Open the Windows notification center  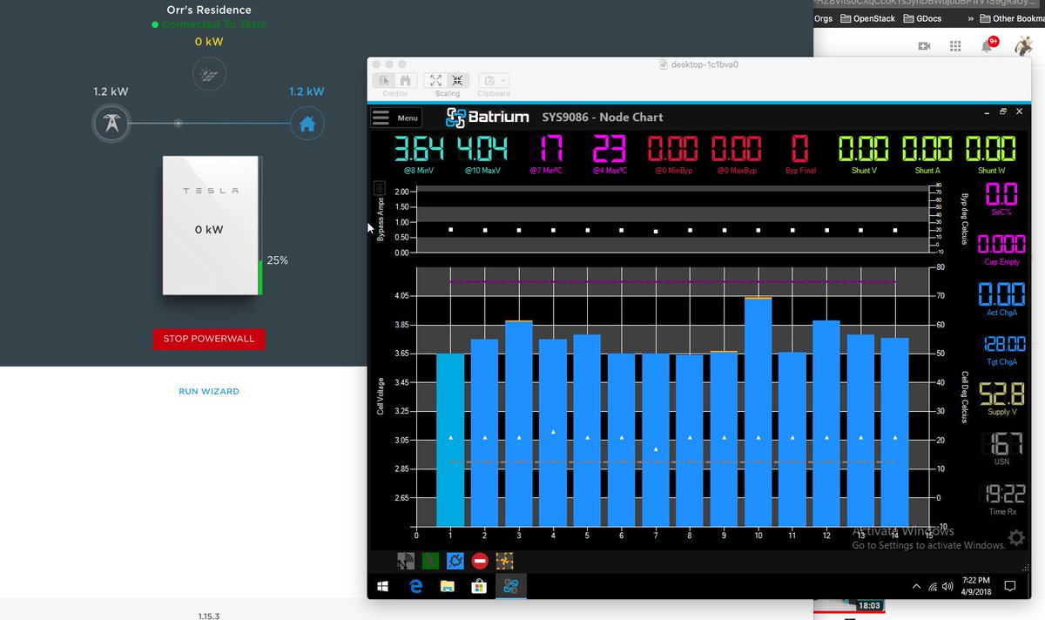pos(1010,587)
